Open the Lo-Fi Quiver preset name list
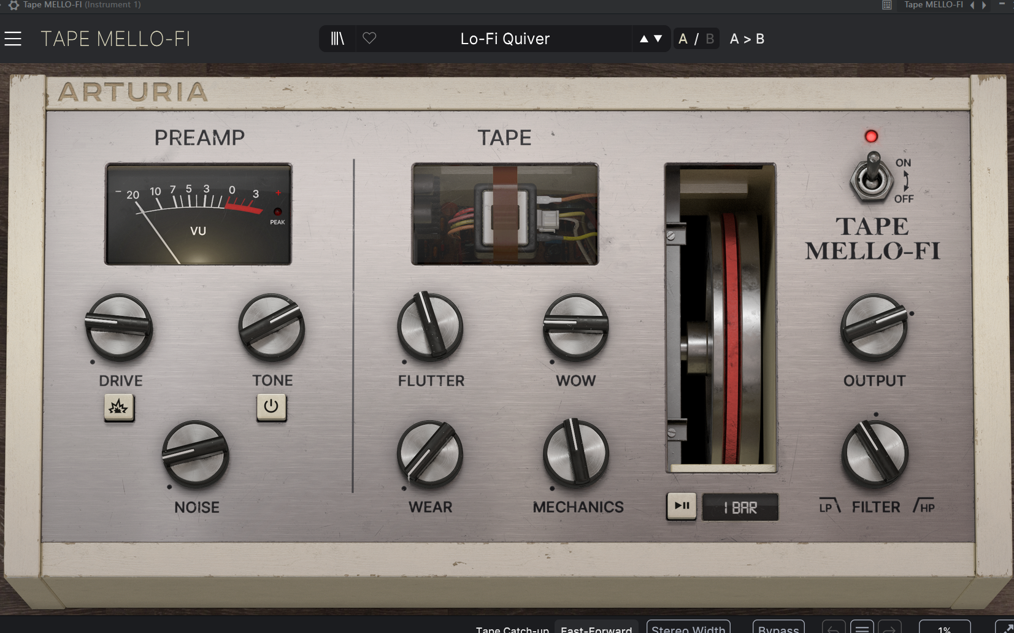This screenshot has width=1014, height=633. pyautogui.click(x=505, y=39)
